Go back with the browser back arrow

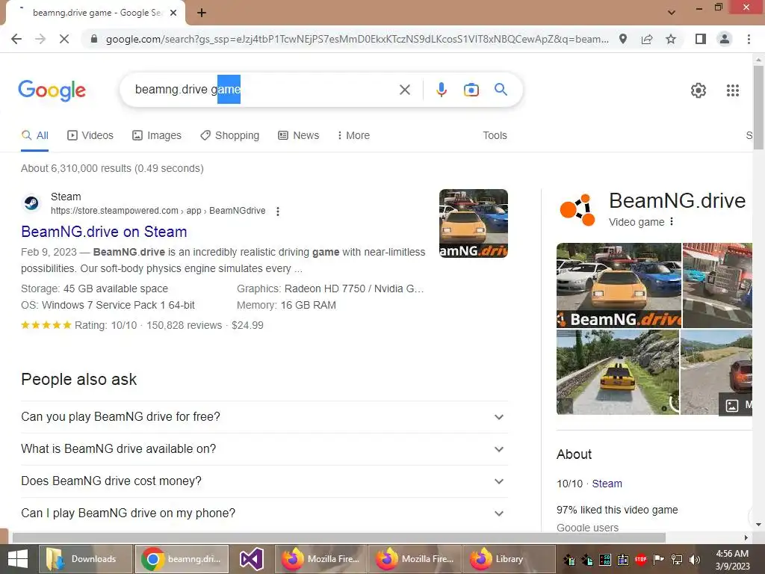point(16,39)
